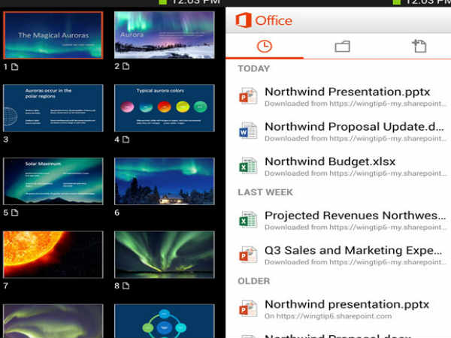Viewport: 451px width, 338px height.
Task: Click the LAST WEEK section header
Action: click(x=265, y=192)
